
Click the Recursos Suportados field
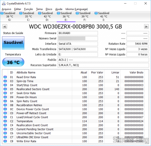click(103, 65)
